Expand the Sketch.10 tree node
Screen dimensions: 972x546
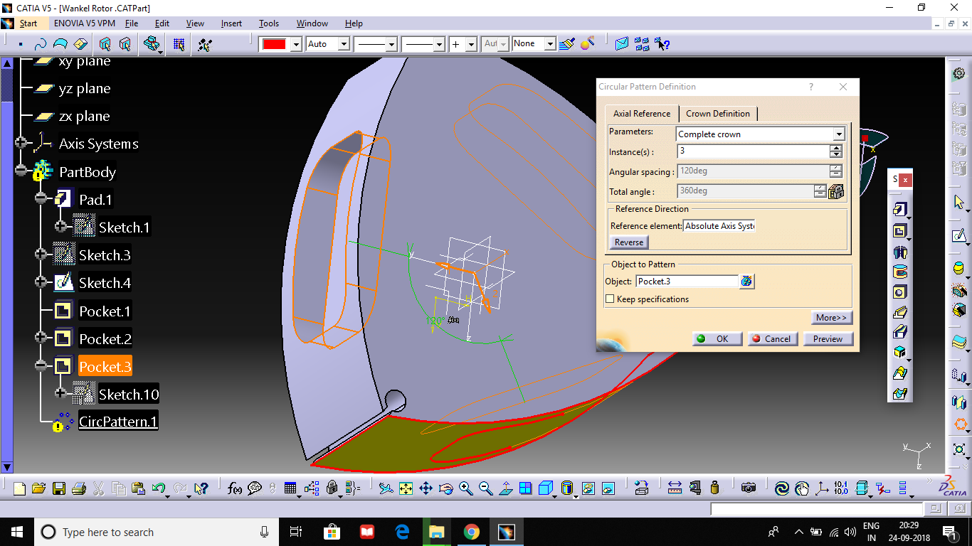point(60,393)
